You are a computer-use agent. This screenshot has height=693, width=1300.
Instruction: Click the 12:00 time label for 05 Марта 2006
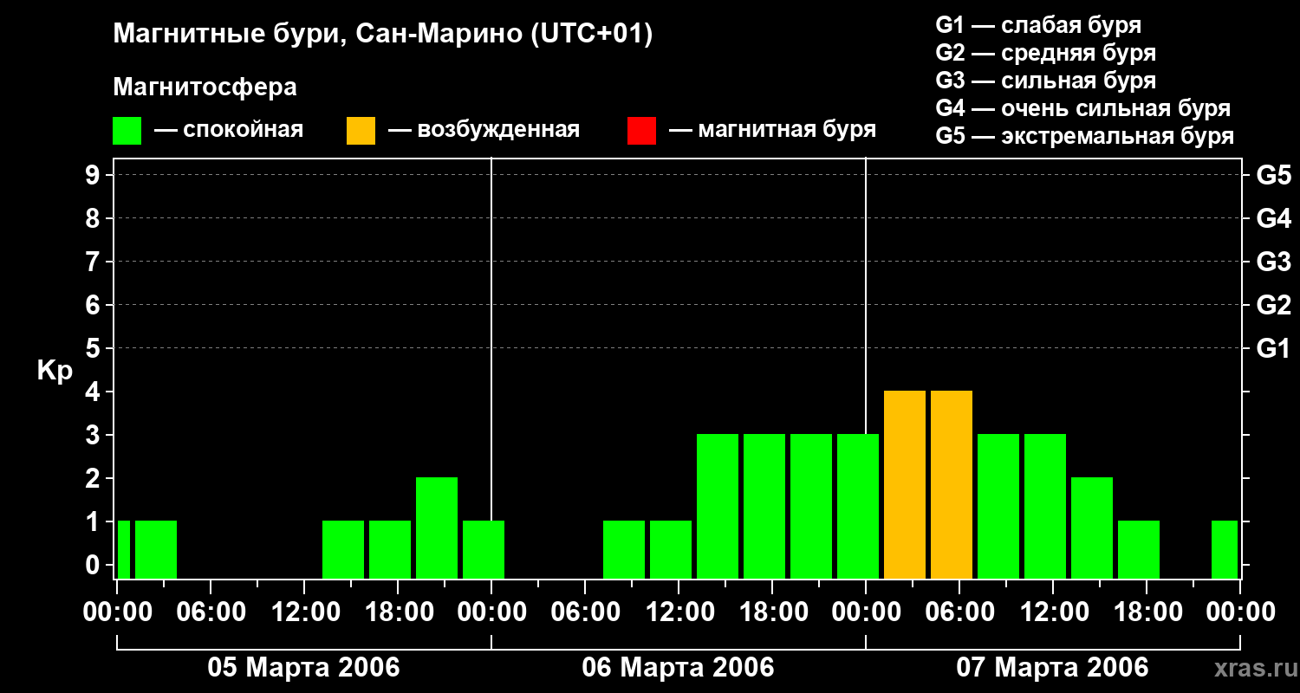[x=304, y=612]
